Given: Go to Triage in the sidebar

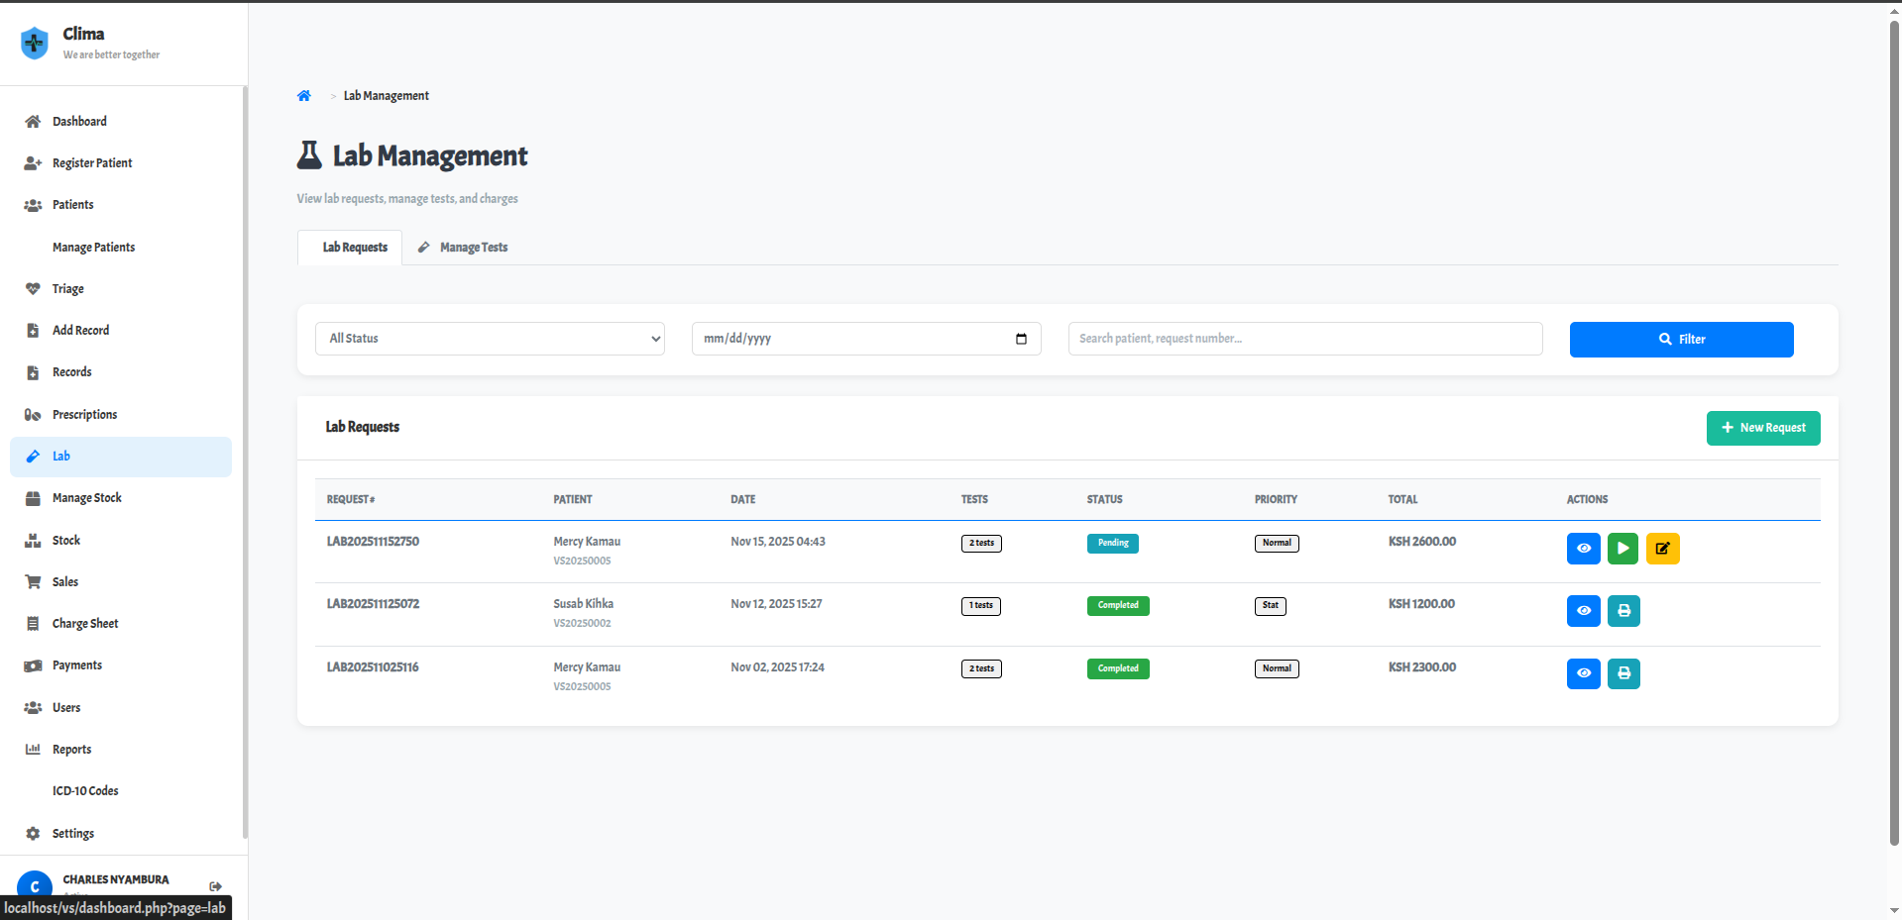Looking at the screenshot, I should (x=68, y=289).
